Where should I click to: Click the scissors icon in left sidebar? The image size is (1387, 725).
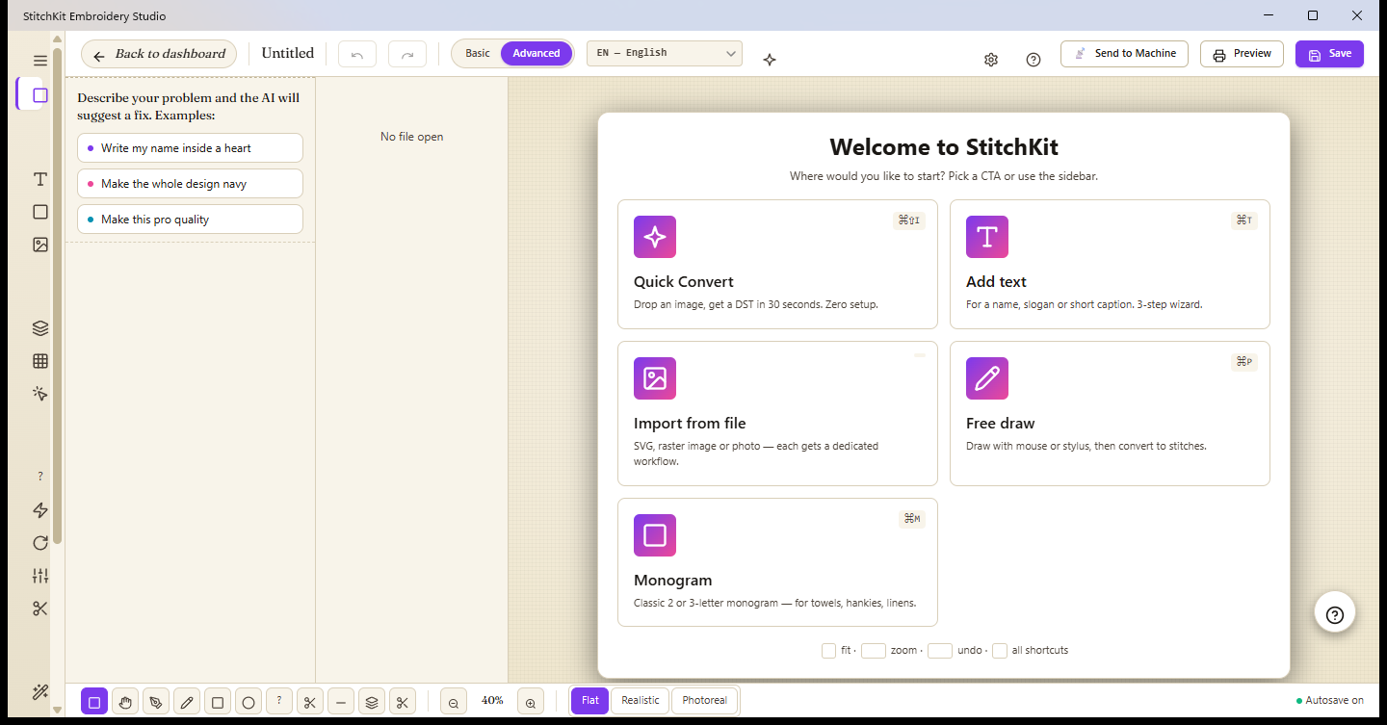tap(39, 608)
